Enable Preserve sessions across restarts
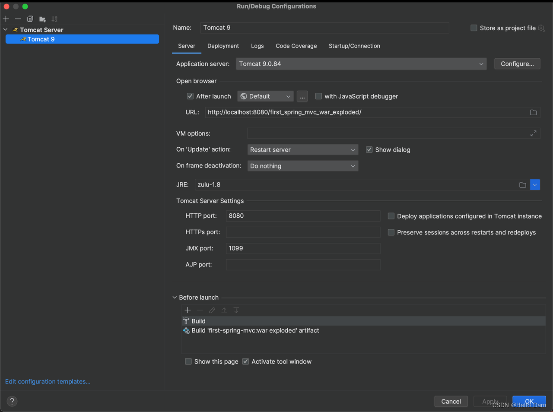553x412 pixels. [391, 232]
